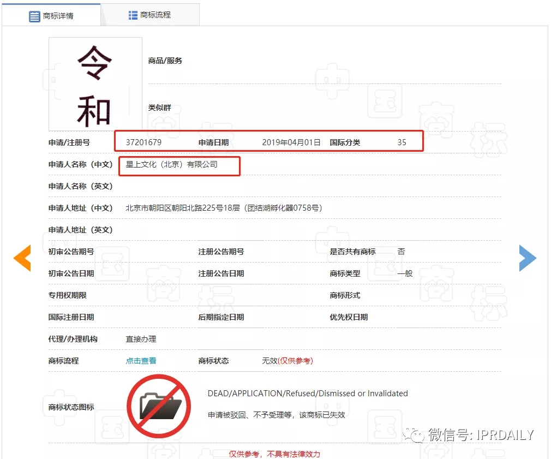
Task: Click the 申请人地址（中文） label
Action: (81, 208)
